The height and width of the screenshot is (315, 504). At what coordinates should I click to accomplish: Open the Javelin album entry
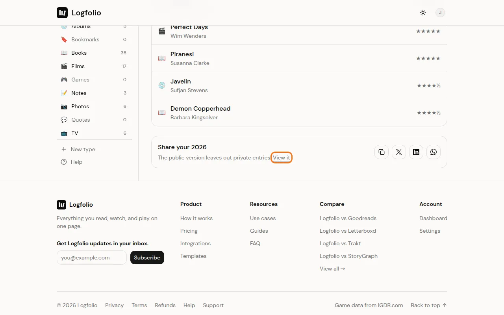[299, 85]
